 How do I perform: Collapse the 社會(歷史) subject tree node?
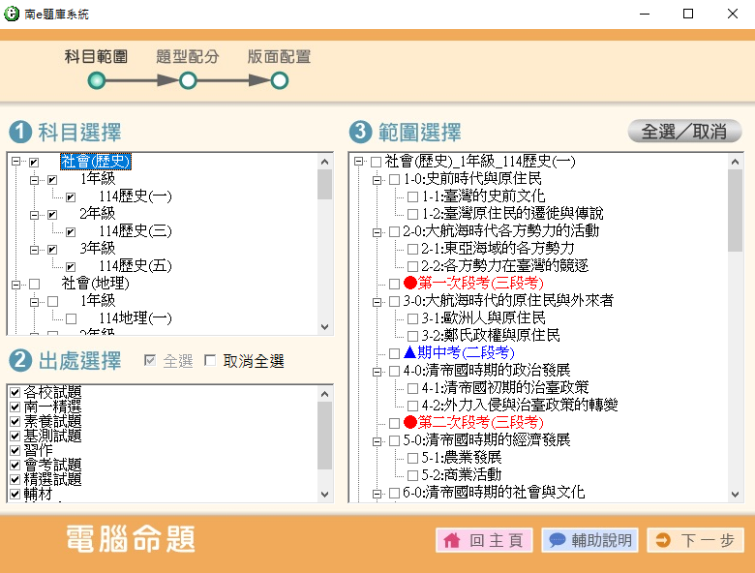pos(15,162)
